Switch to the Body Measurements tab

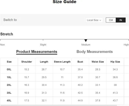point(95,52)
